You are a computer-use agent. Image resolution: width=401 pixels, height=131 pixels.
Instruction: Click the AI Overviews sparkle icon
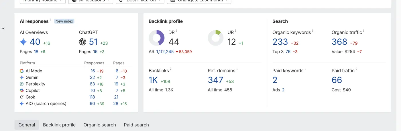pos(23,42)
